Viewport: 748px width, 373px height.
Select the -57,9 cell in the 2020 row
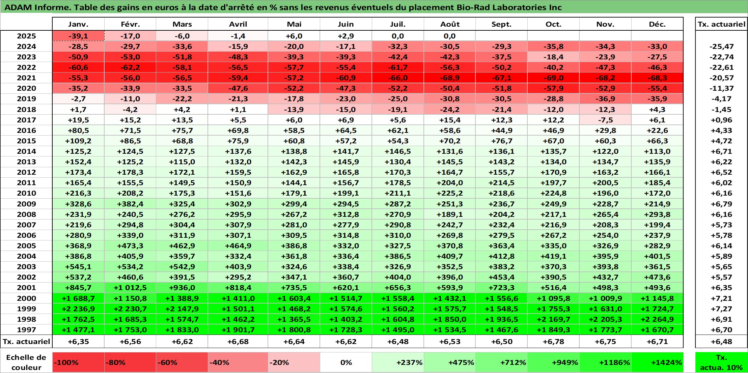(x=553, y=88)
